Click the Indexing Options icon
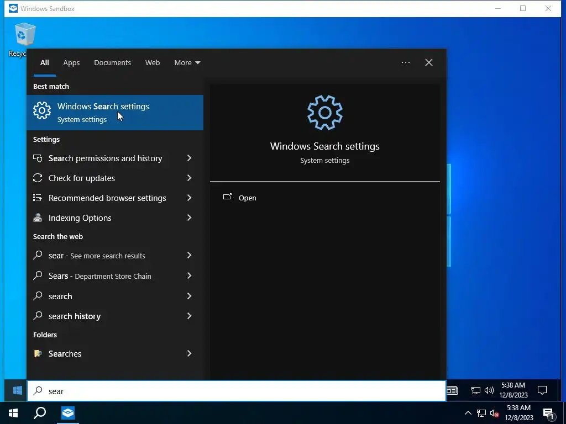Viewport: 566px width, 424px height. pyautogui.click(x=38, y=218)
